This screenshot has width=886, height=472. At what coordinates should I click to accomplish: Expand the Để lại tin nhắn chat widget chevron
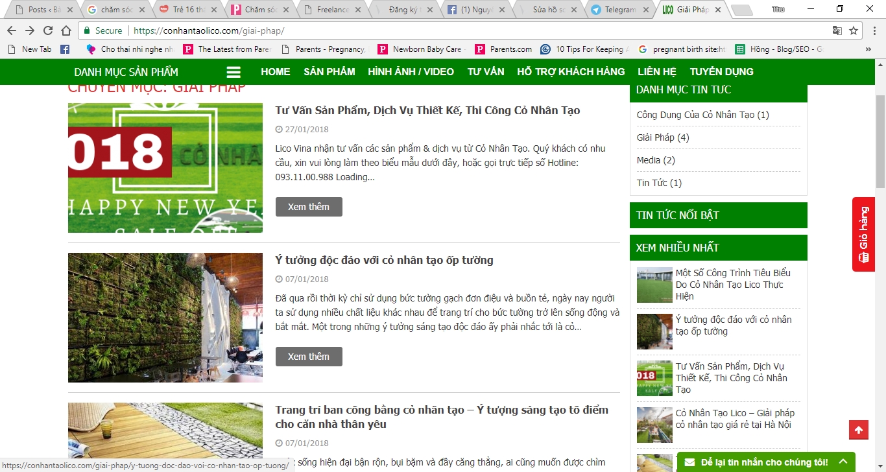coord(843,462)
